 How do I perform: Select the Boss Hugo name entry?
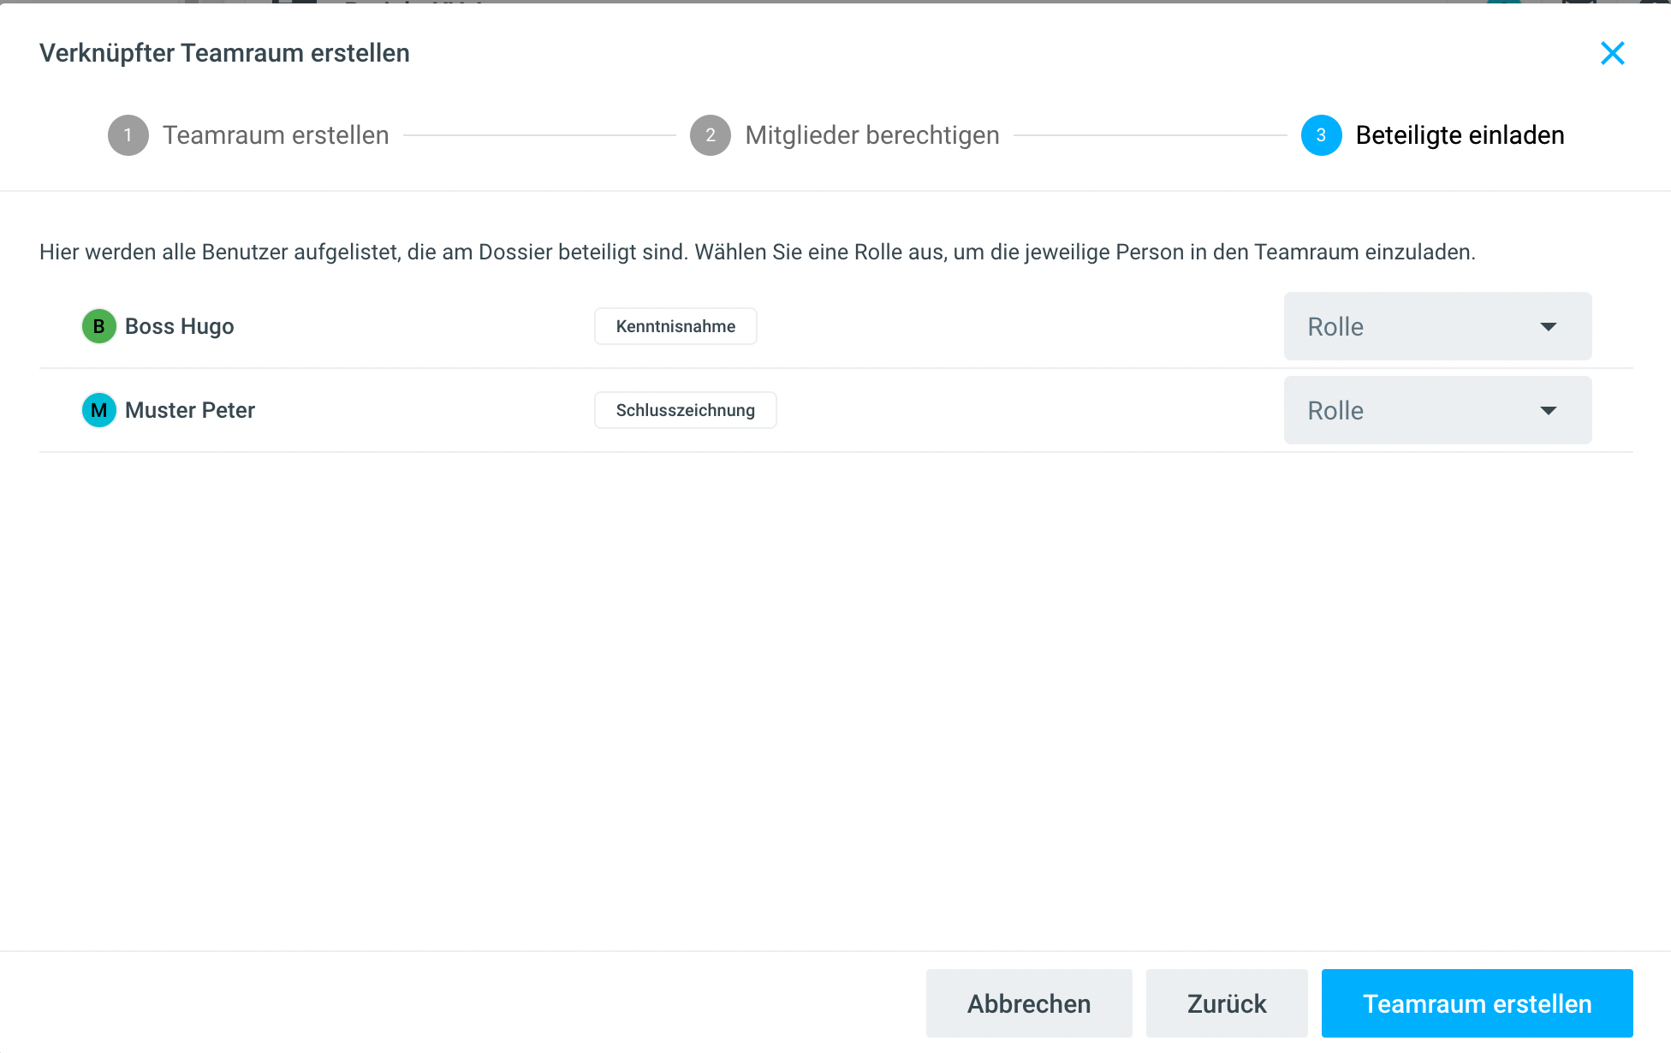click(x=179, y=326)
